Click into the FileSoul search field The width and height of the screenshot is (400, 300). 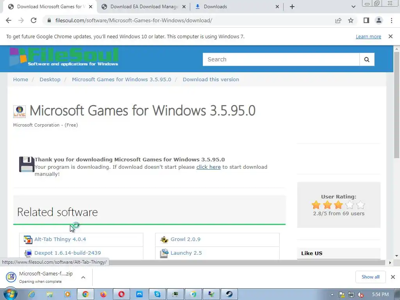[x=281, y=59]
